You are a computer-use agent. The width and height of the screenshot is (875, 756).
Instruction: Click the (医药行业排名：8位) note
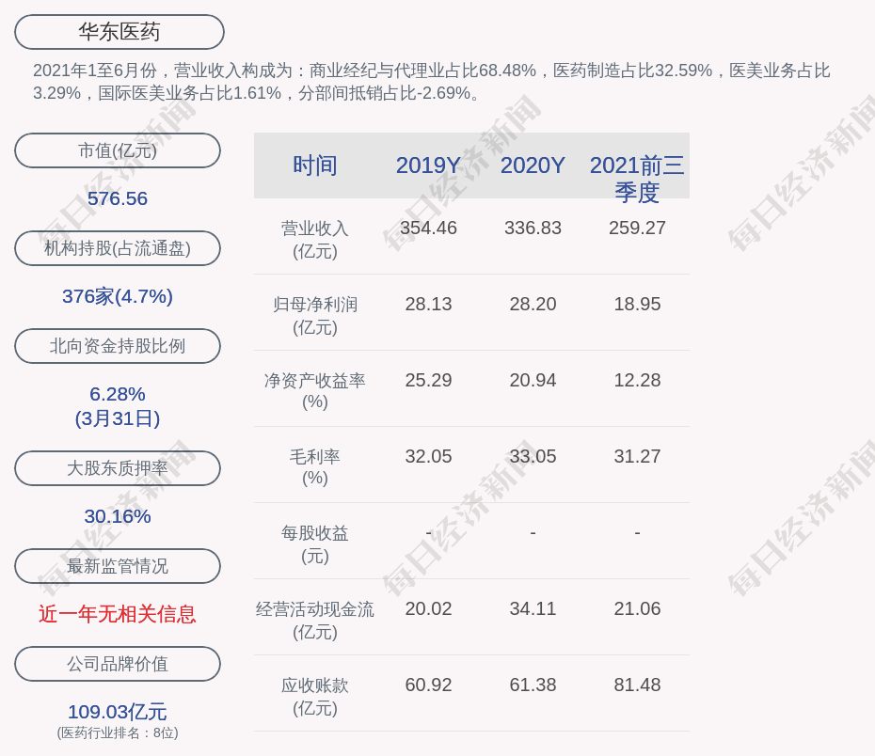[x=118, y=732]
